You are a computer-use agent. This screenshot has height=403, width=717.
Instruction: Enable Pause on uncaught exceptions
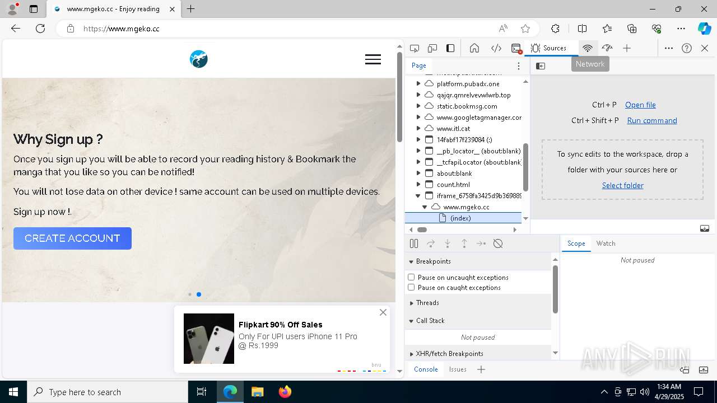pos(411,277)
